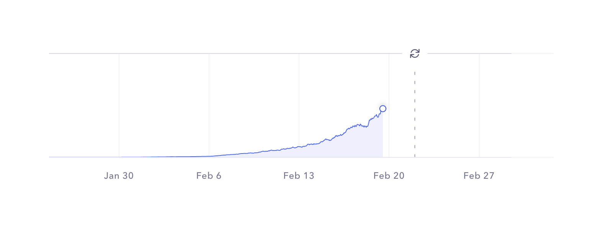Click the chart line's sharp jump before Feb 20
The height and width of the screenshot is (228, 603).
[369, 122]
